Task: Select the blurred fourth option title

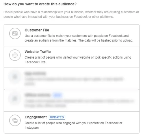Action: pos(38,95)
